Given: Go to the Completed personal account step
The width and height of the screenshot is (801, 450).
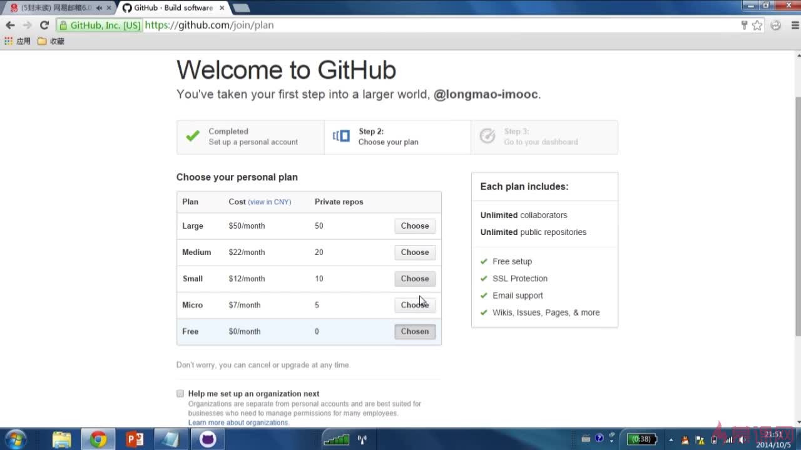Looking at the screenshot, I should 250,137.
